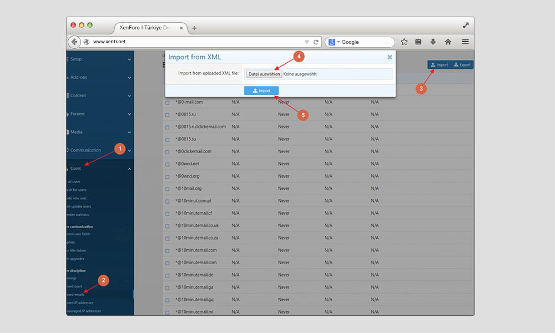555x333 pixels.
Task: Click the Google search engine icon
Action: (x=332, y=42)
